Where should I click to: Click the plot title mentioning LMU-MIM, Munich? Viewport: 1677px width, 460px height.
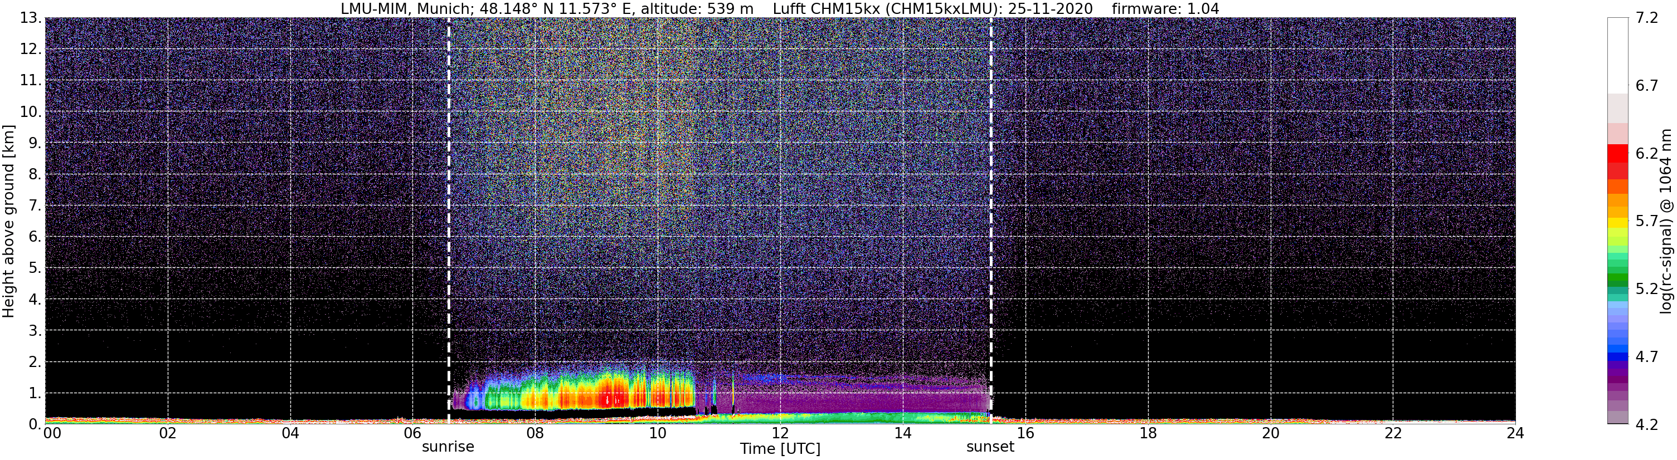tap(780, 8)
